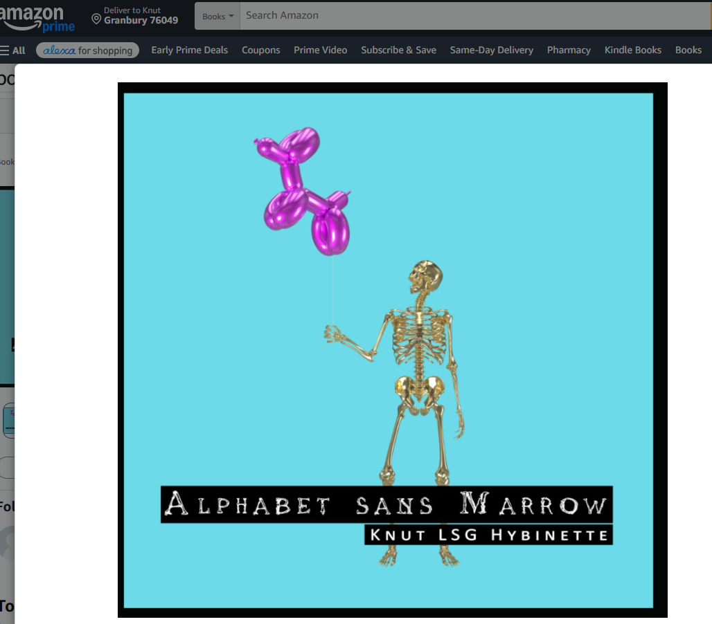Open the All hamburger menu
Image resolution: width=712 pixels, height=624 pixels.
[12, 51]
